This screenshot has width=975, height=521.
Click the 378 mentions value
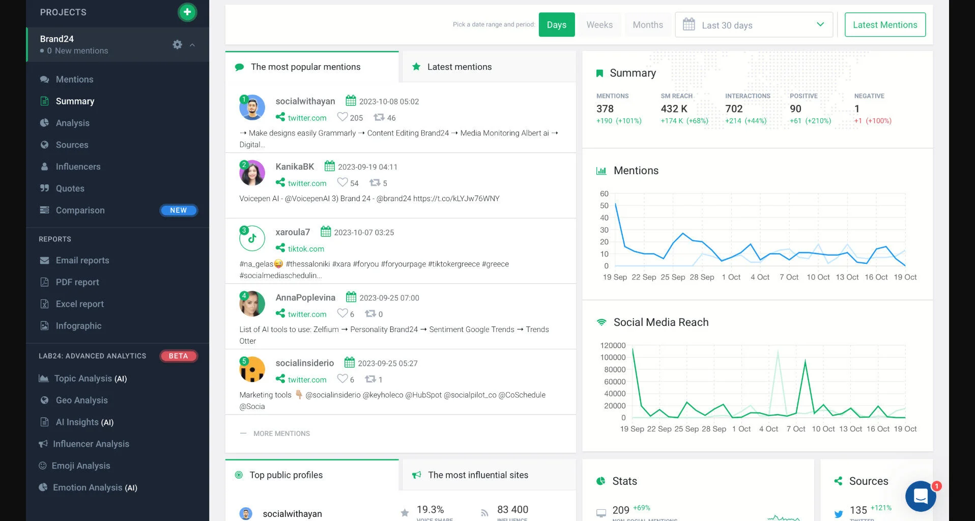pyautogui.click(x=605, y=109)
